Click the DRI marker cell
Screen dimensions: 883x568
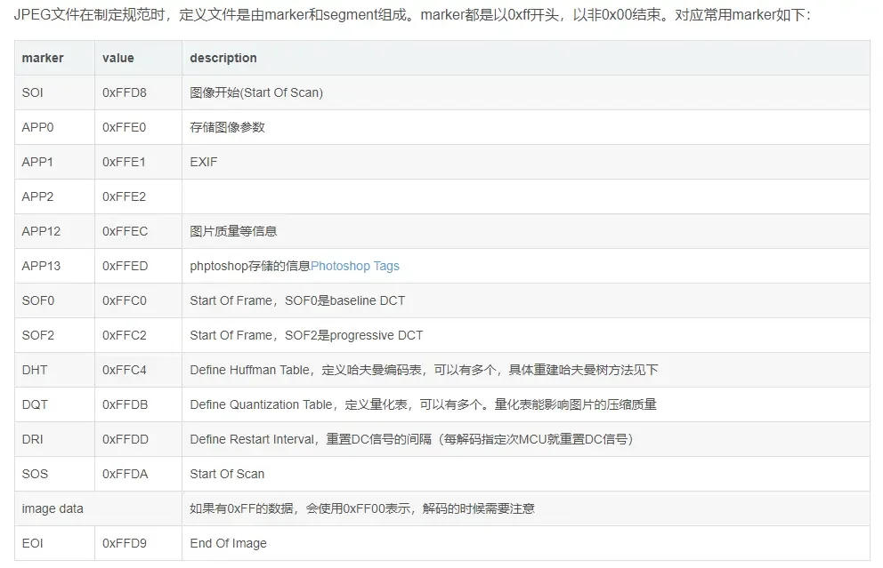pyautogui.click(x=54, y=440)
